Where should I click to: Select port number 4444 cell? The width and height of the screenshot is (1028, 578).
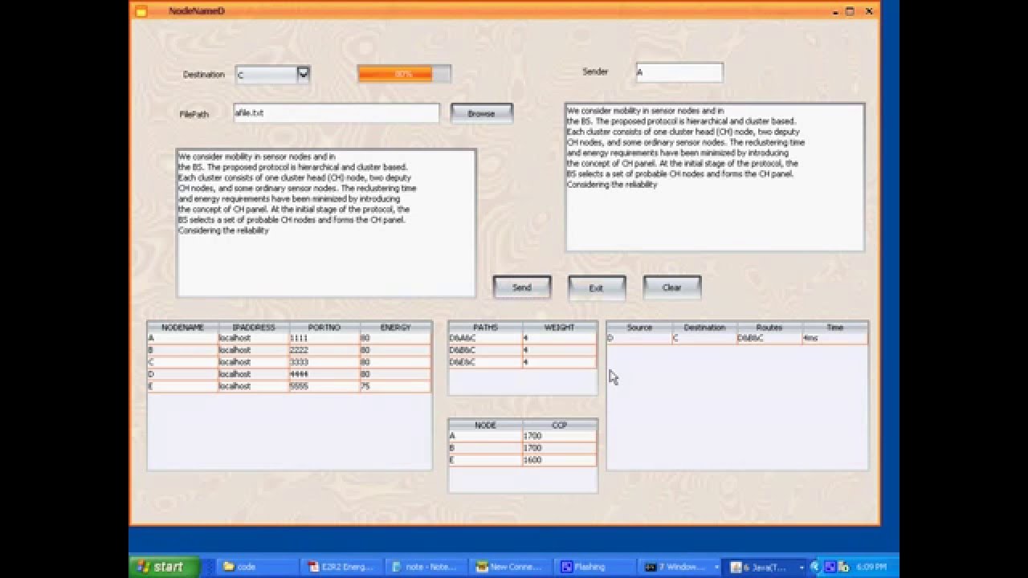tap(324, 374)
